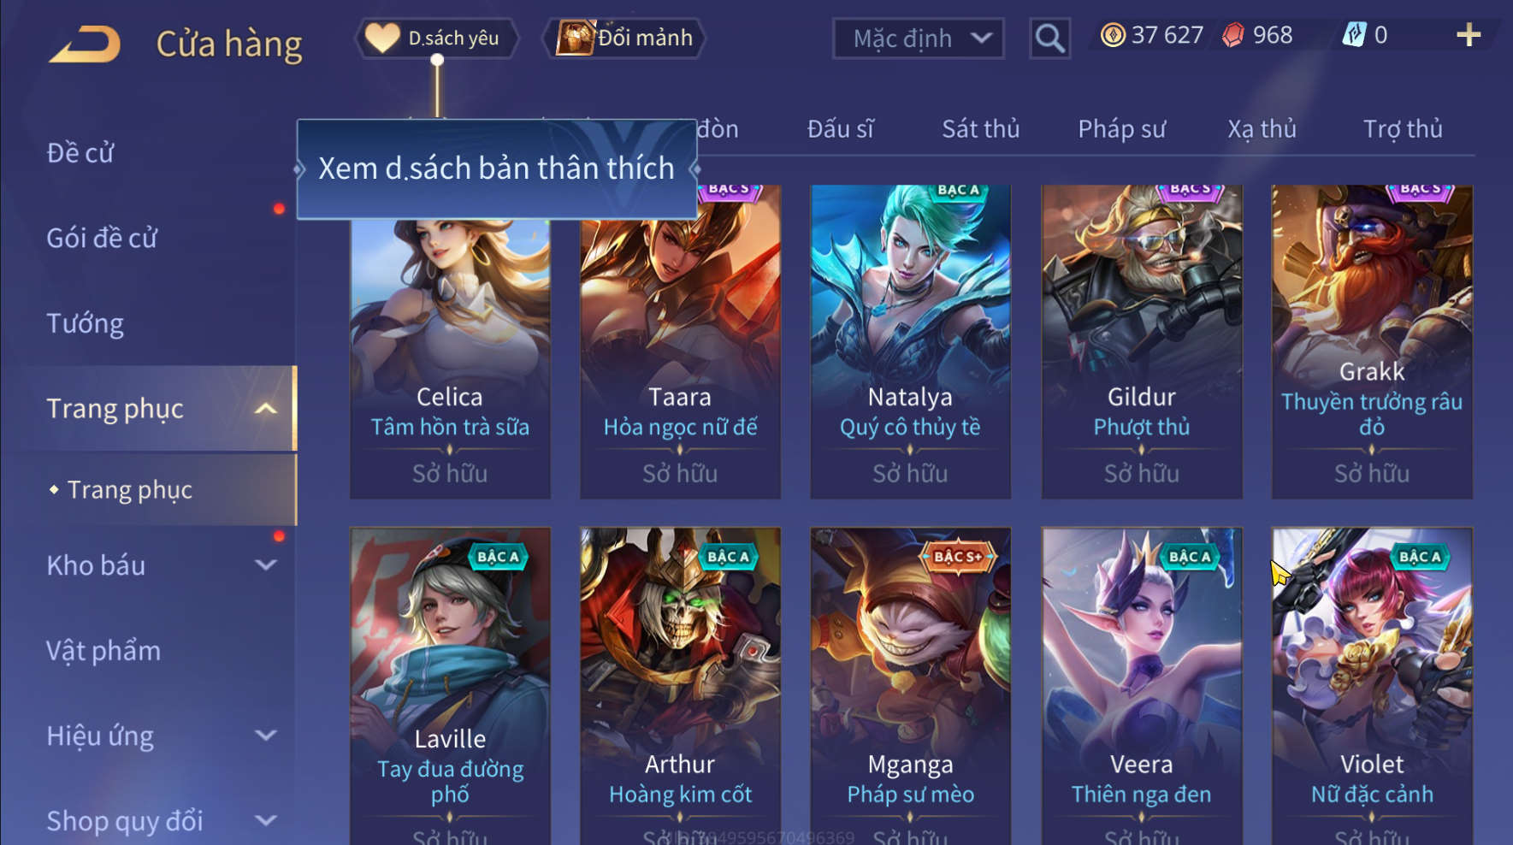
Task: Switch to the Pháp sư tab
Action: [1121, 128]
